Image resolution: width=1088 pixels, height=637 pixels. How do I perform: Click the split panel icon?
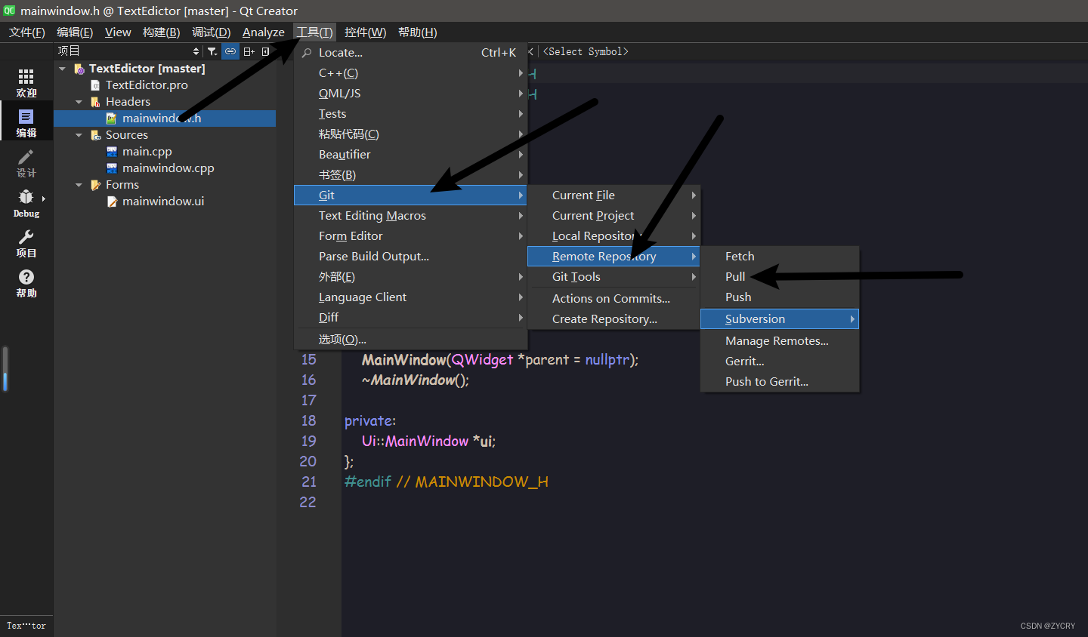(x=249, y=51)
